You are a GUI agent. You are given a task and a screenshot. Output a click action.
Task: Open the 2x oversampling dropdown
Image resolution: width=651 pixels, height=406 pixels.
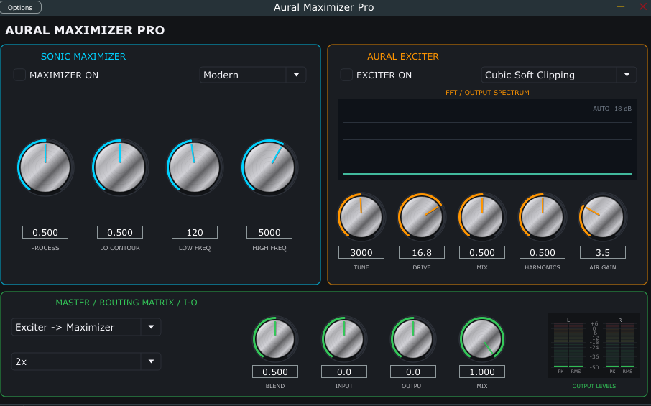[86, 361]
